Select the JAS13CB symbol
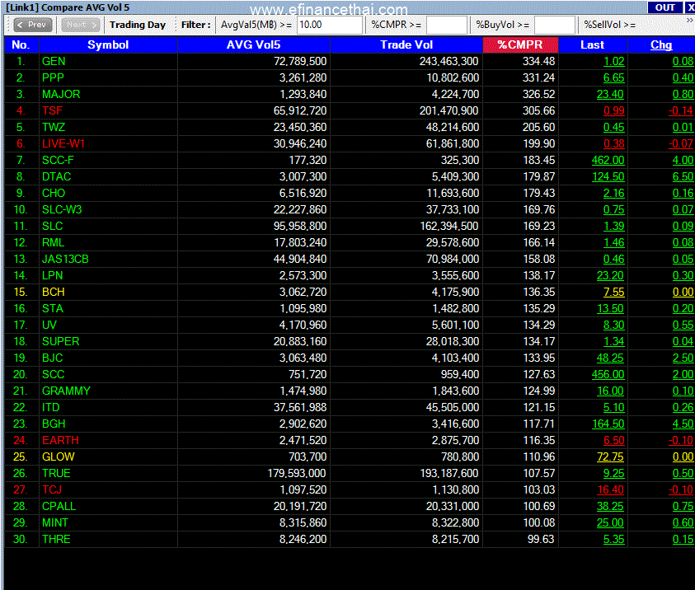The height and width of the screenshot is (590, 695). [65, 259]
